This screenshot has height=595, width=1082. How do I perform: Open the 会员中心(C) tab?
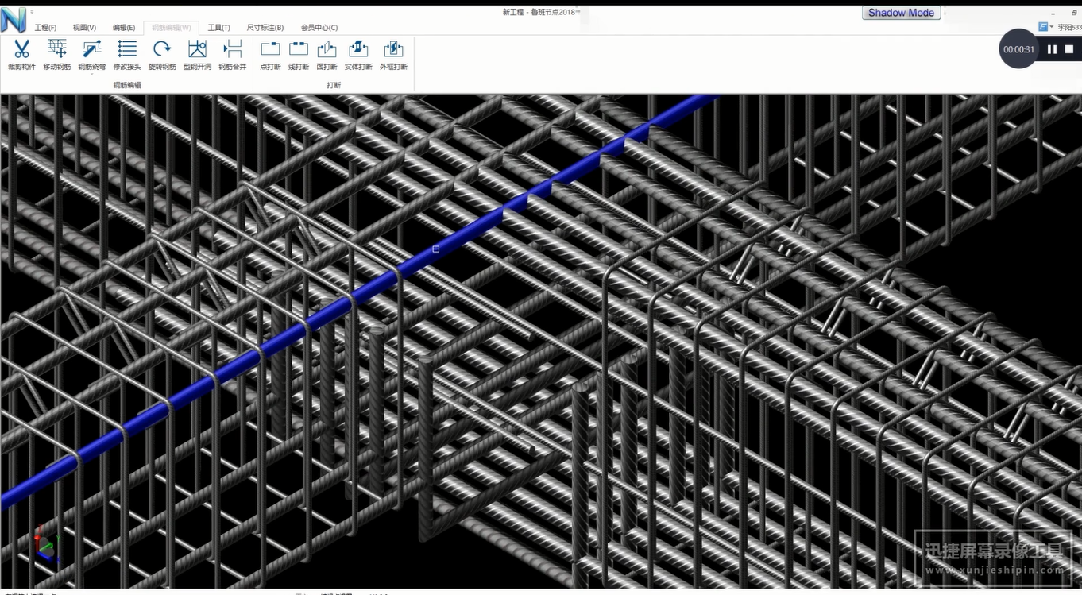tap(319, 28)
